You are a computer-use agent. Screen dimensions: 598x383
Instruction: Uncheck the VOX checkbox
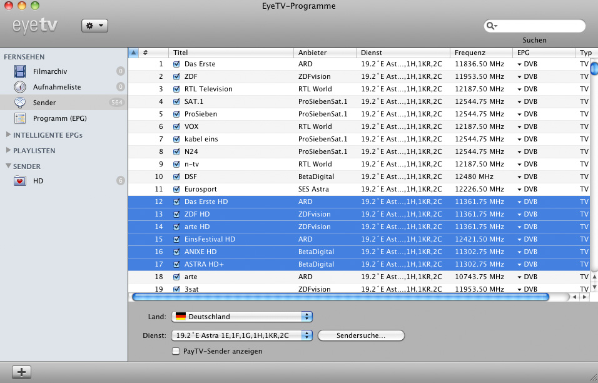[x=176, y=126]
